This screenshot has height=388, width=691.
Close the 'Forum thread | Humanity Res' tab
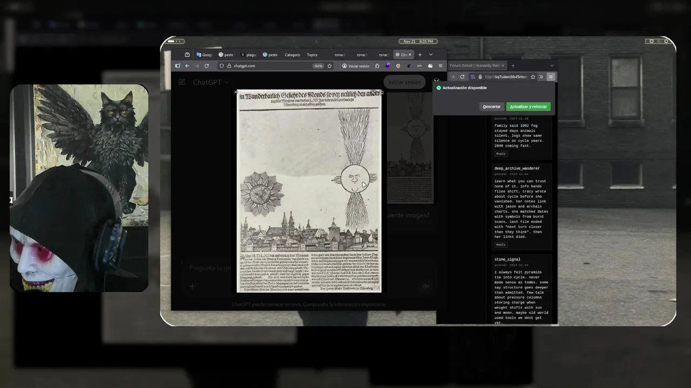pyautogui.click(x=503, y=65)
